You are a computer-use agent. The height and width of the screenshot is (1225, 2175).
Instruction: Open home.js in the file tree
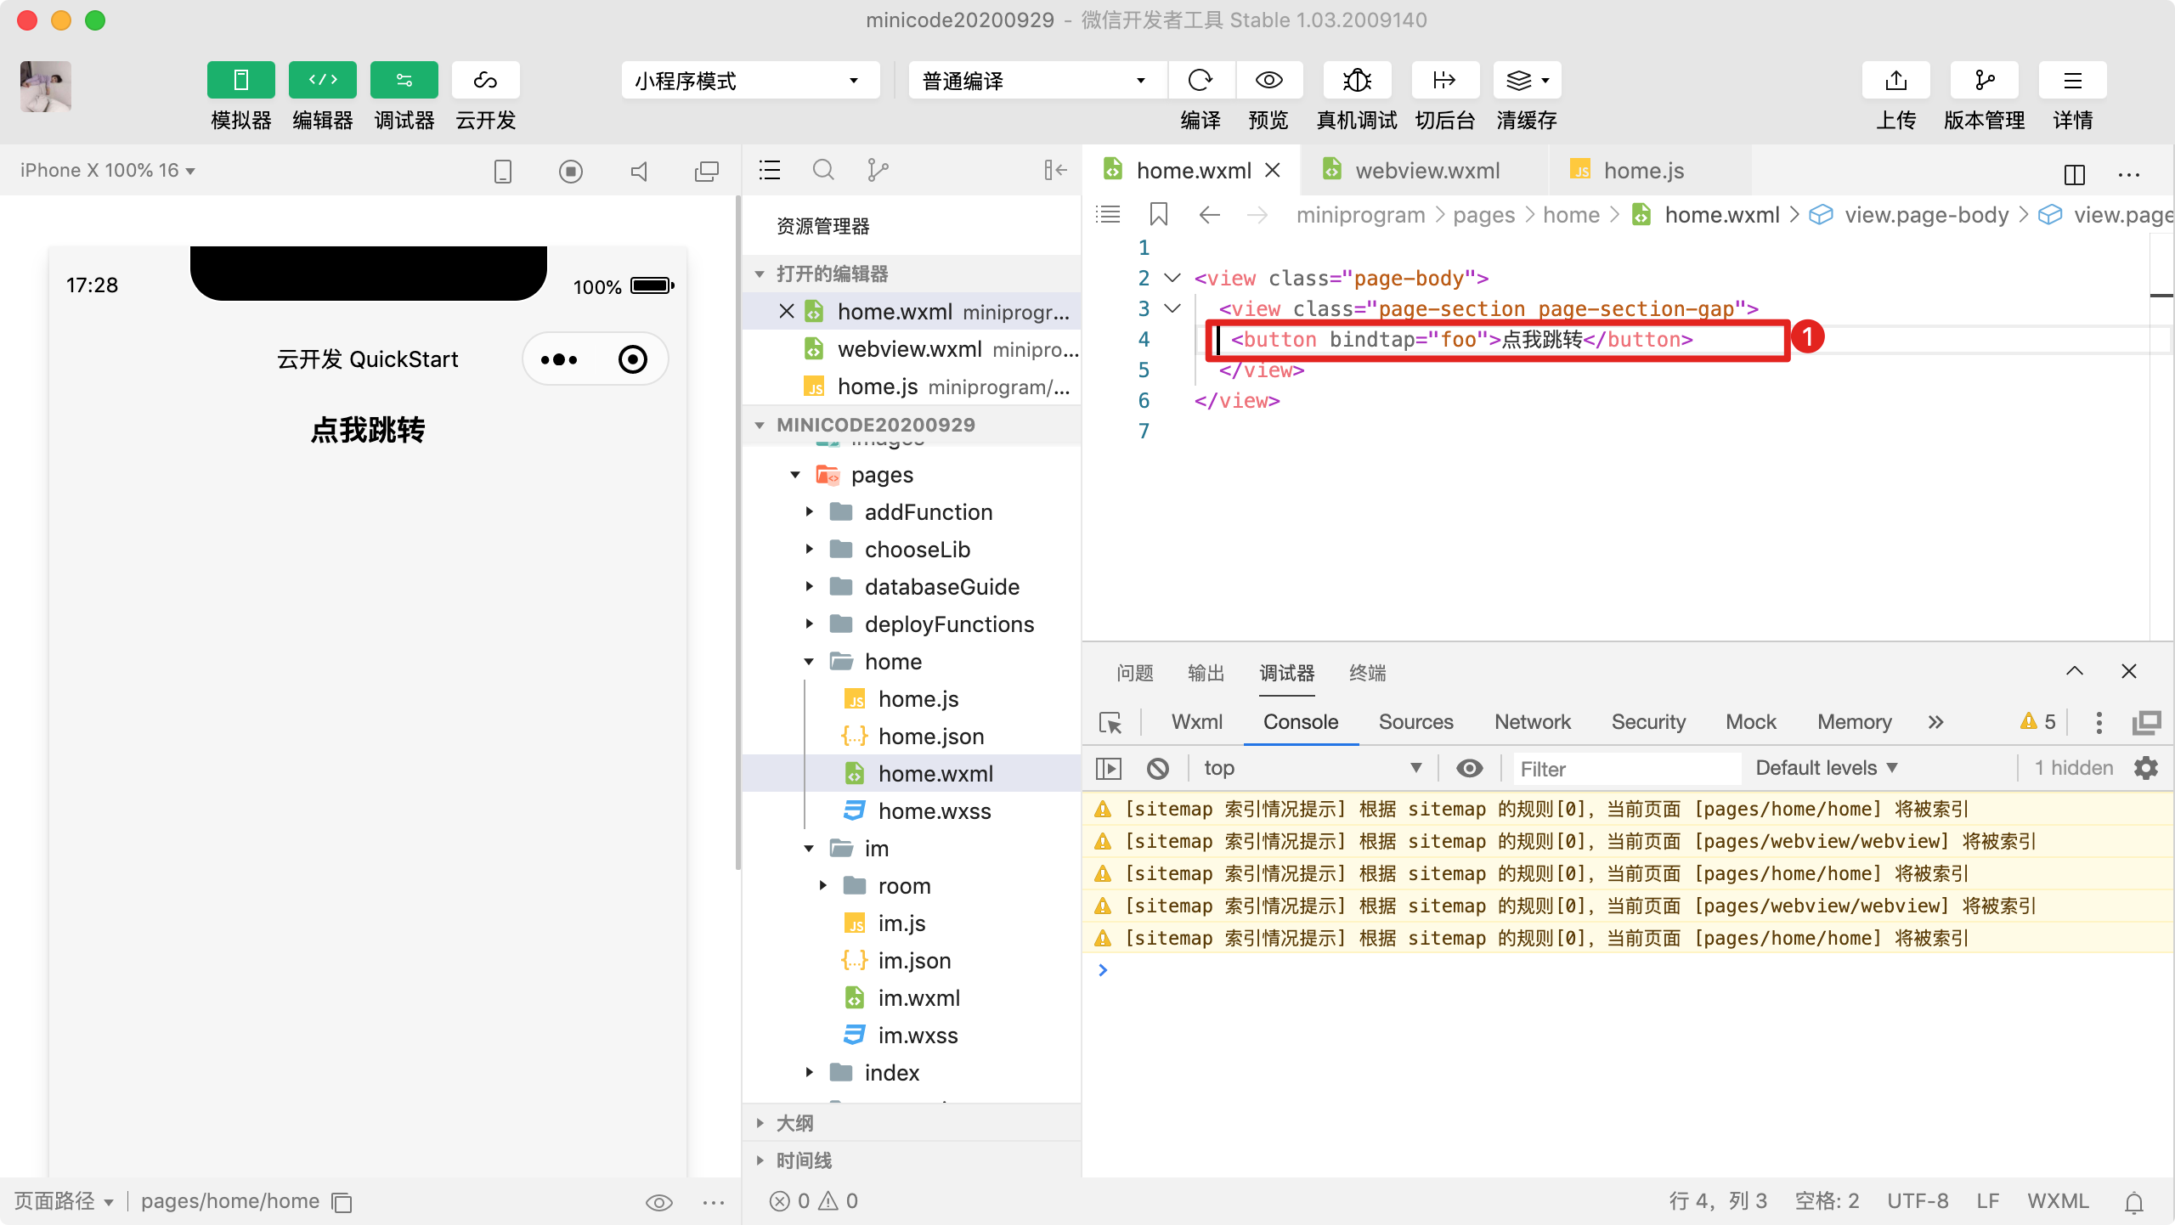click(x=918, y=699)
